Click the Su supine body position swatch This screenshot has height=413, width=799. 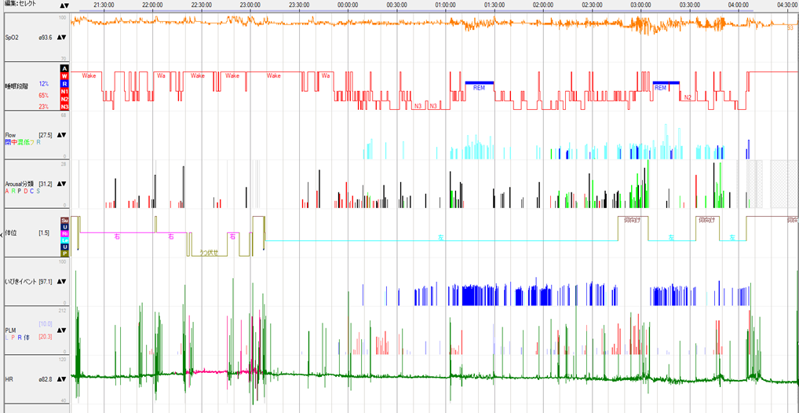(65, 220)
